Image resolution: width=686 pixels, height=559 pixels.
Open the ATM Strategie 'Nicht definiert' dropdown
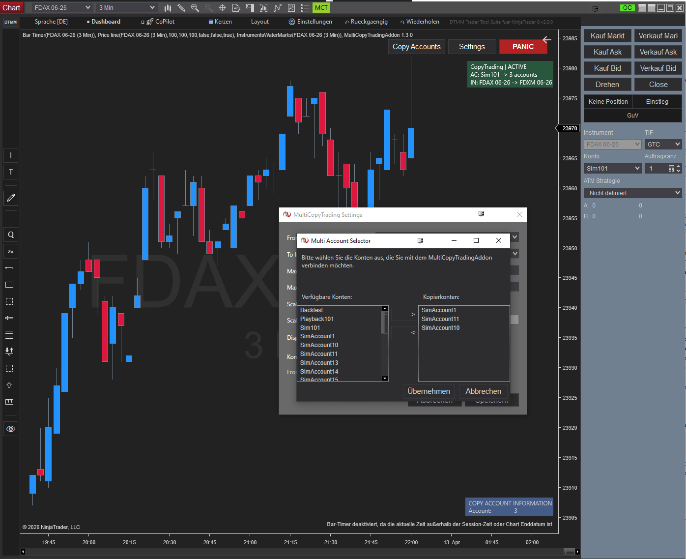pos(632,193)
